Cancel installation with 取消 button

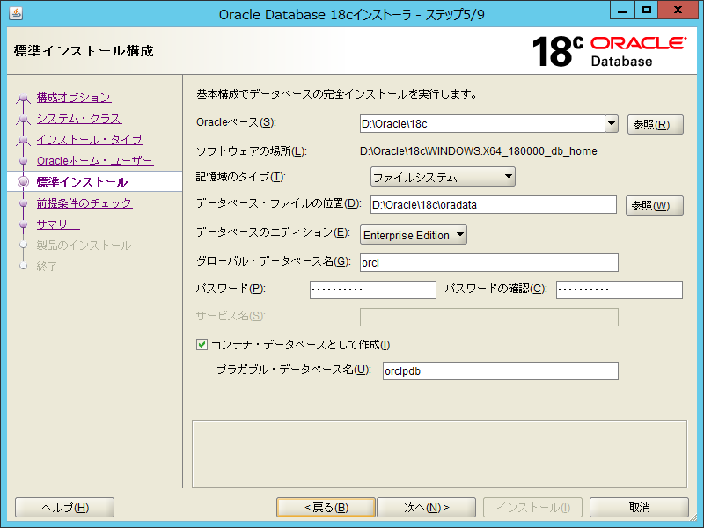pyautogui.click(x=639, y=508)
